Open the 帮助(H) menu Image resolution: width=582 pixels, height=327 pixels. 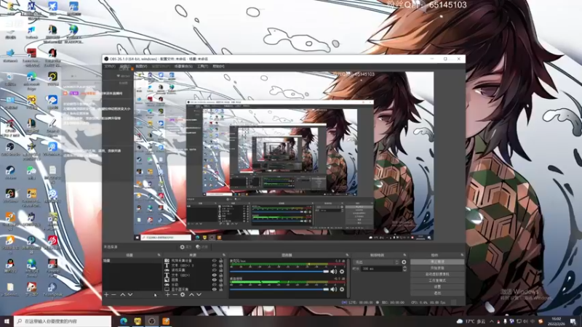click(x=219, y=66)
